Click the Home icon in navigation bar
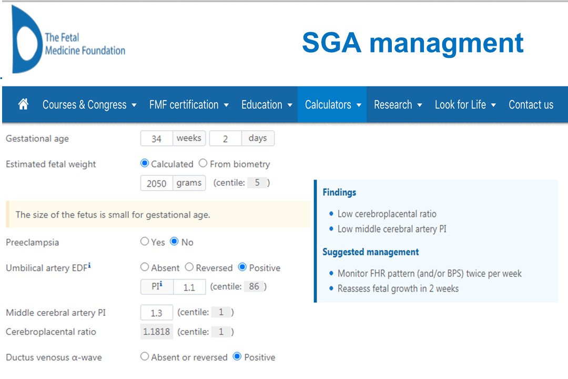This screenshot has width=568, height=379. coord(23,104)
